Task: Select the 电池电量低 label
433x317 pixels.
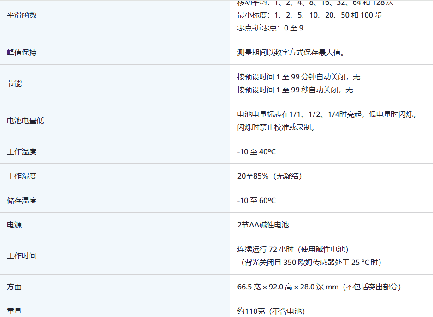Action: point(25,121)
